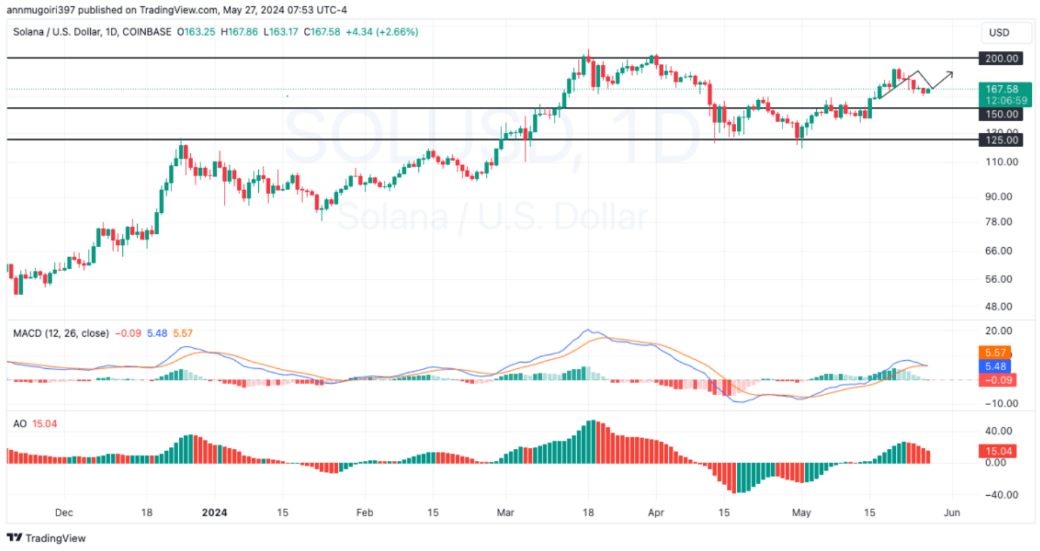Click the AO 15.04 legend value
The height and width of the screenshot is (551, 1040).
pyautogui.click(x=44, y=424)
